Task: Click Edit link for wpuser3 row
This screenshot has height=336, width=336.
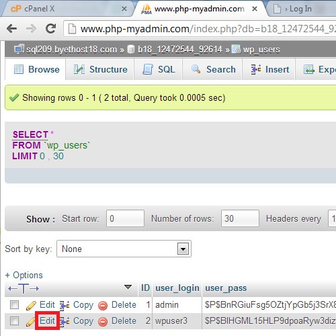Action: (x=47, y=321)
